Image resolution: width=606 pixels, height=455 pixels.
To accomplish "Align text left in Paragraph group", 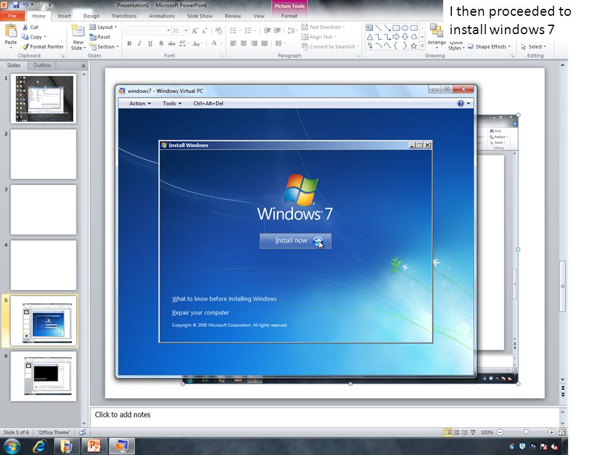I will click(x=233, y=44).
